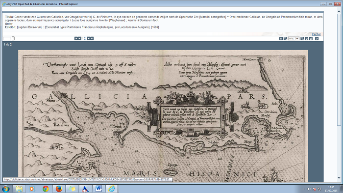Image resolution: width=343 pixels, height=193 pixels.
Task: Open Google Chrome from the taskbar
Action: 46,189
